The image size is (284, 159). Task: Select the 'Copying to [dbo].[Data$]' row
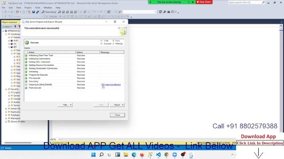[x=74, y=84]
